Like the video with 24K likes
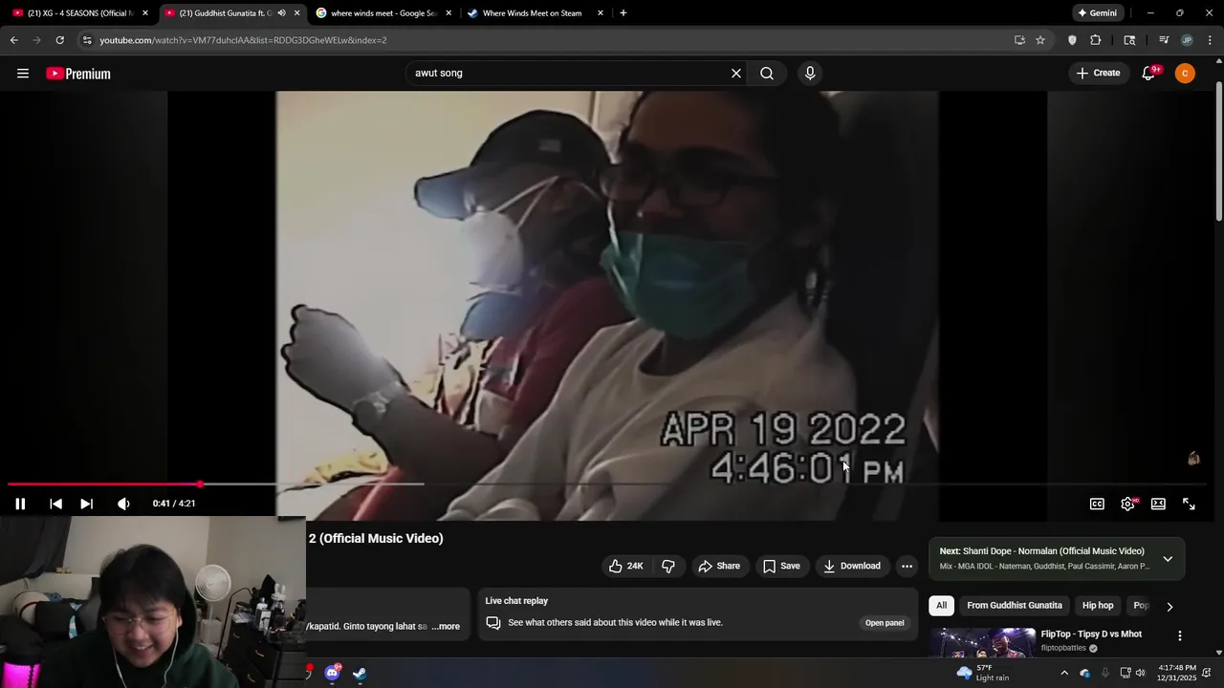 click(x=626, y=566)
